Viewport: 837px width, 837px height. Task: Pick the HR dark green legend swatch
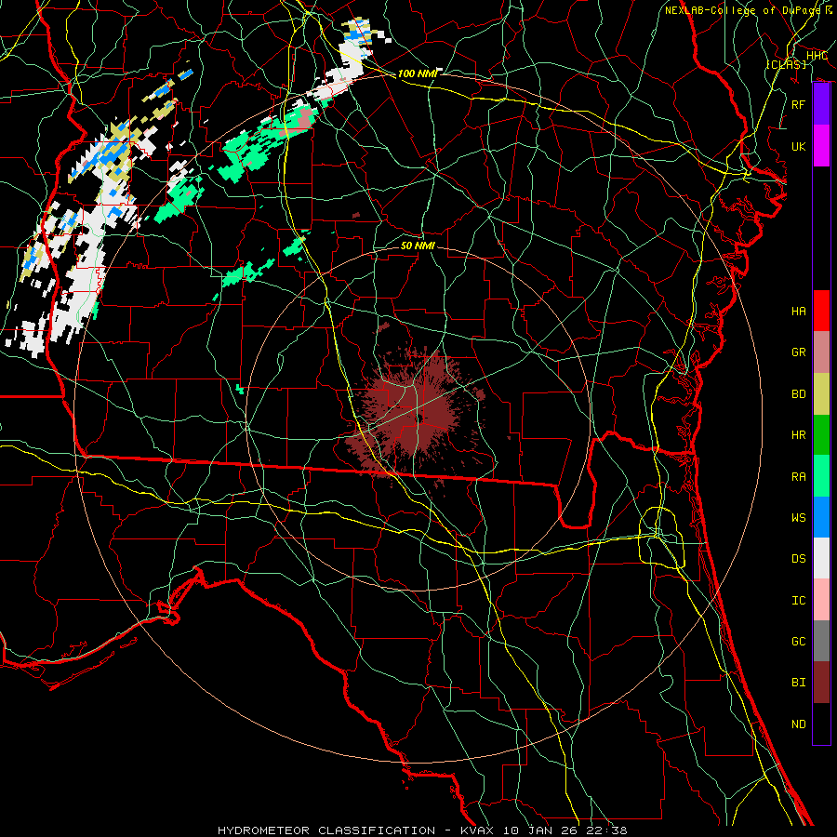[821, 434]
